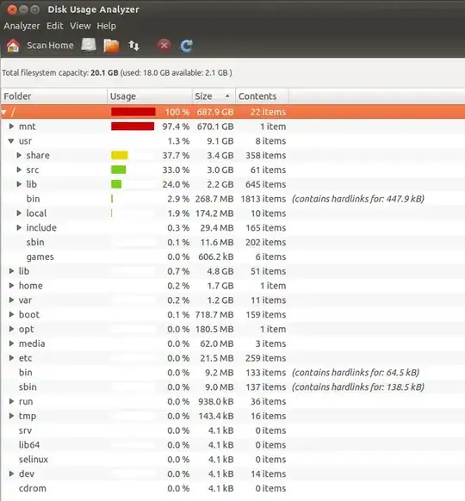Click the 938.0 kB size of run
This screenshot has width=465, height=501.
pos(216,402)
